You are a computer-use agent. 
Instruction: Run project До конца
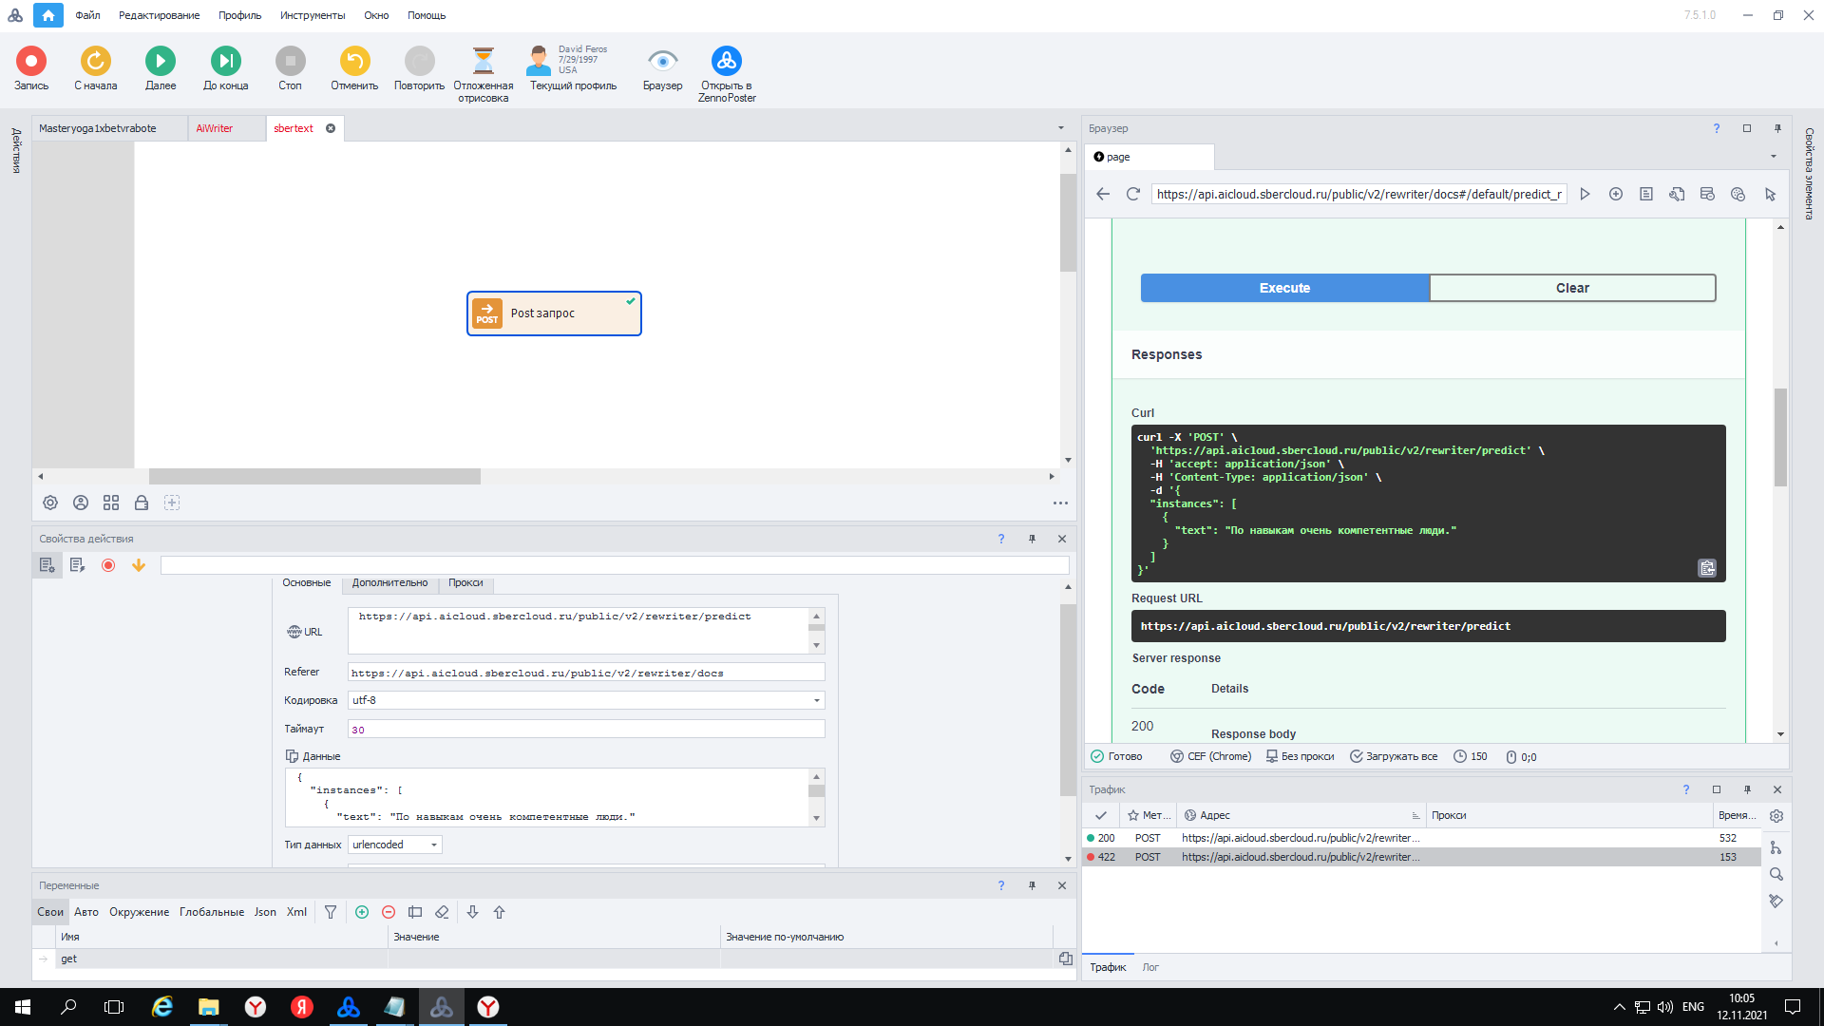226,61
